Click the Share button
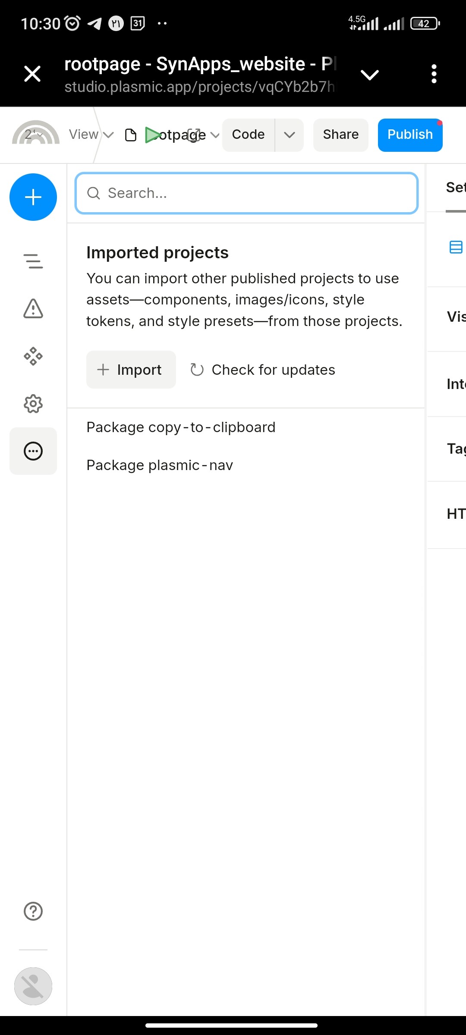The height and width of the screenshot is (1035, 466). (x=340, y=135)
